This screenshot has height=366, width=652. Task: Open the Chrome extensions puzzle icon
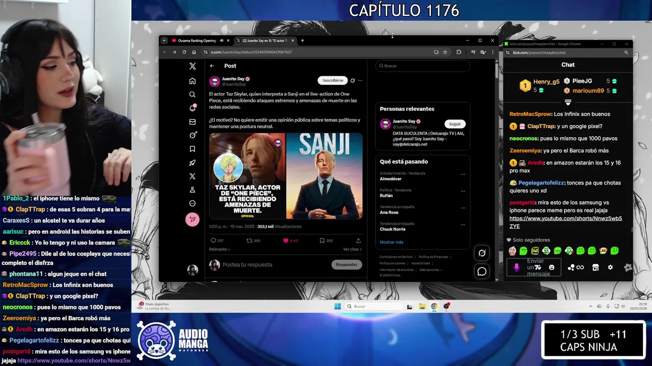pyautogui.click(x=458, y=52)
